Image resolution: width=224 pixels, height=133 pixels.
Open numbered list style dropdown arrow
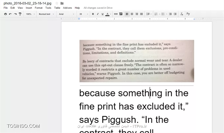point(160,14)
